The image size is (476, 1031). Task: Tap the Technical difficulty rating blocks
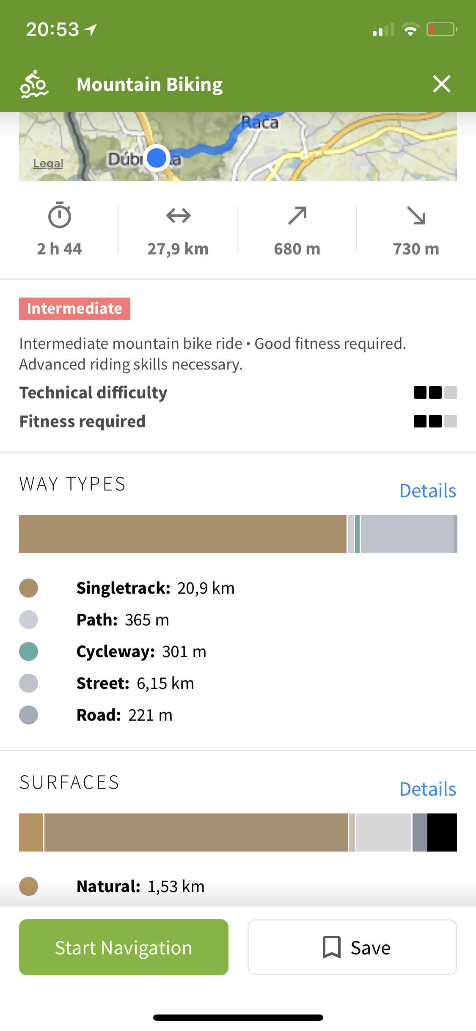click(435, 392)
